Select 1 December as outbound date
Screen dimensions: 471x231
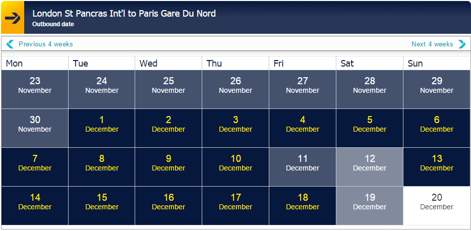[x=101, y=128]
